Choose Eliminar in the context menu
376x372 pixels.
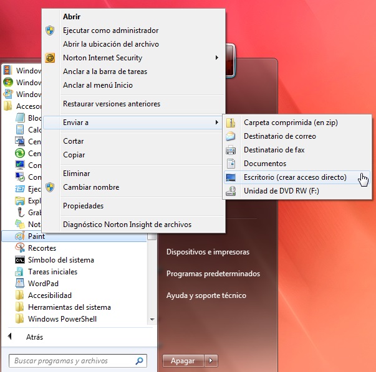(x=133, y=174)
